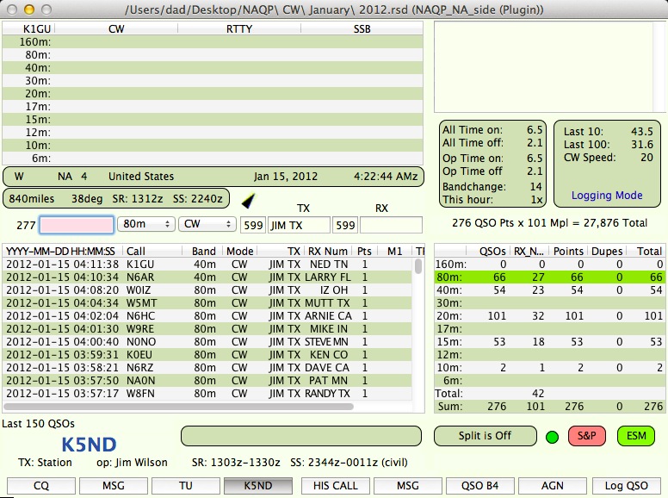
Task: Click the TU function button
Action: click(x=186, y=486)
